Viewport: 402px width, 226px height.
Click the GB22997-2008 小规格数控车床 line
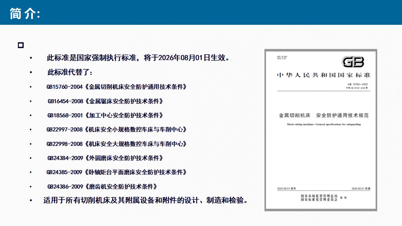(117, 130)
